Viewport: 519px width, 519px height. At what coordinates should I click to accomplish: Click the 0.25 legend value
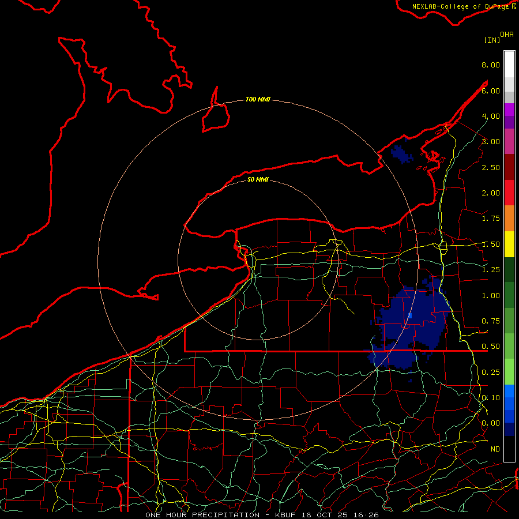point(491,373)
